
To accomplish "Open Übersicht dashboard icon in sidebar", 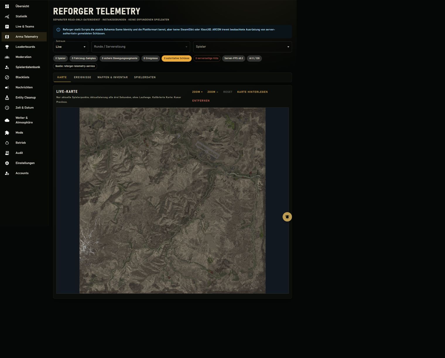I will (x=7, y=6).
